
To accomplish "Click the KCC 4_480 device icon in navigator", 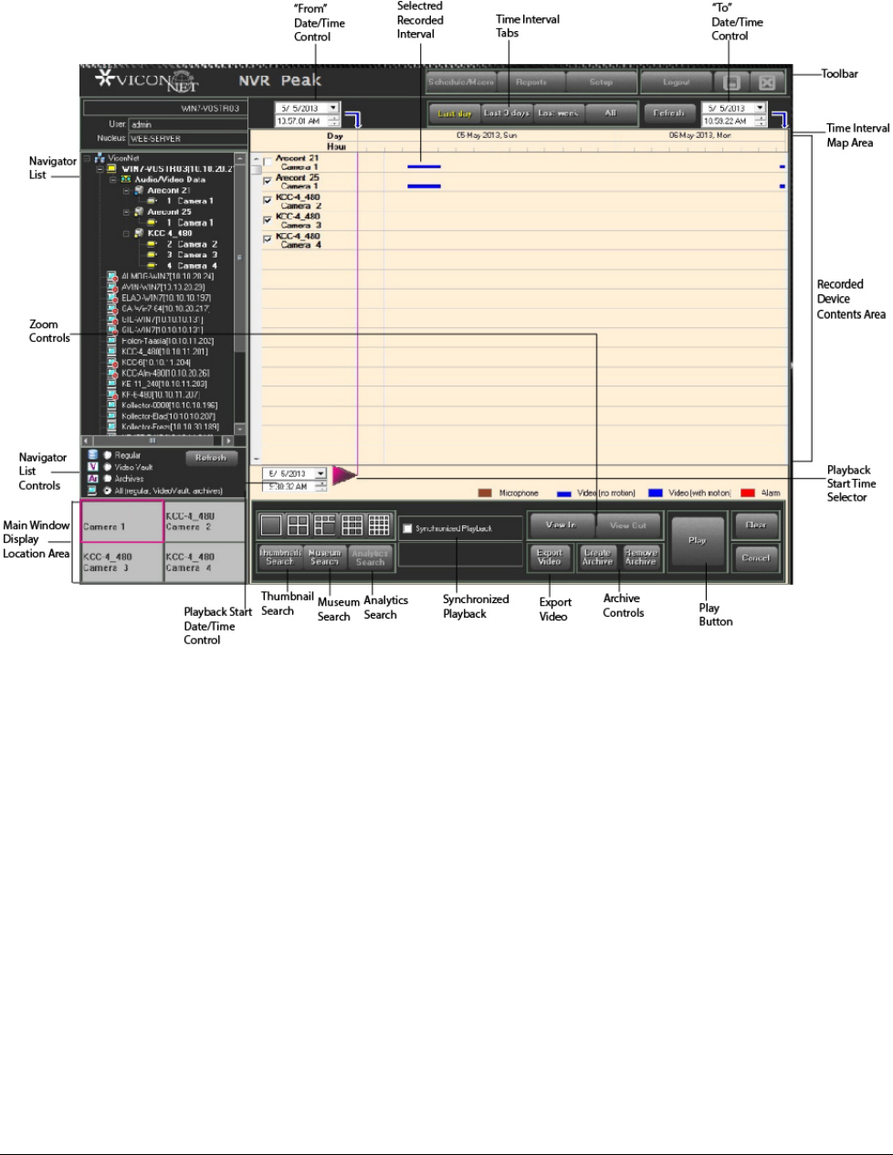I will pos(139,233).
